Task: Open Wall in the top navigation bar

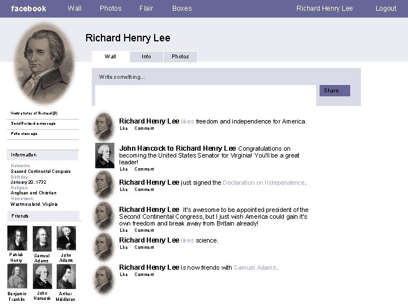Action: click(74, 8)
